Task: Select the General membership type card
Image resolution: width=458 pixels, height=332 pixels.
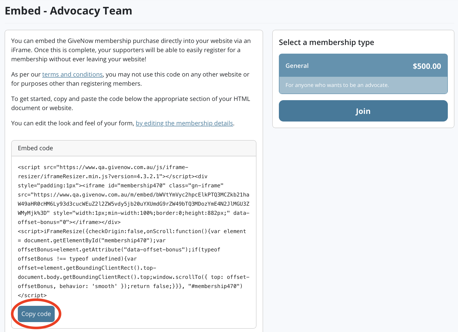Action: click(x=363, y=74)
